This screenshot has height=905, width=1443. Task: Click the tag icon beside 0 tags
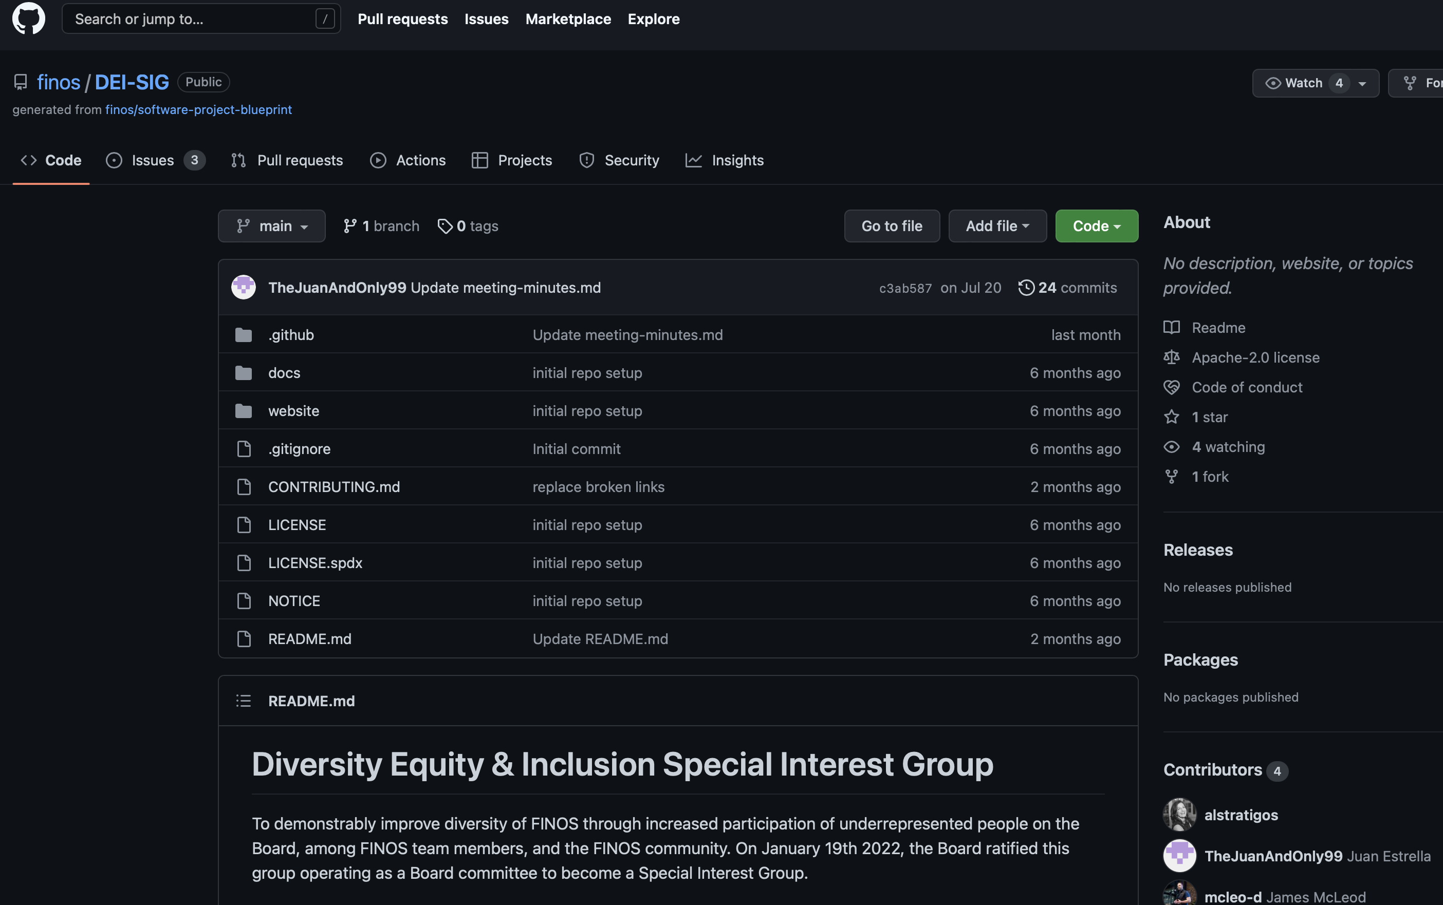[445, 226]
